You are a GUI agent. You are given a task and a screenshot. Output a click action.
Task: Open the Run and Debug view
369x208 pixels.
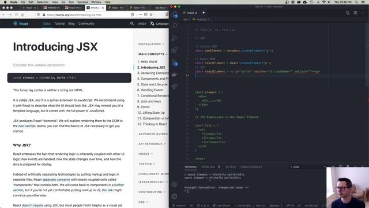coord(174,38)
